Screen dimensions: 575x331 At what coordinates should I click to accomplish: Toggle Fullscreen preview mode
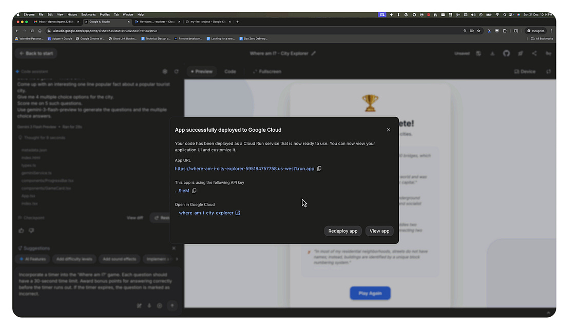(x=267, y=71)
